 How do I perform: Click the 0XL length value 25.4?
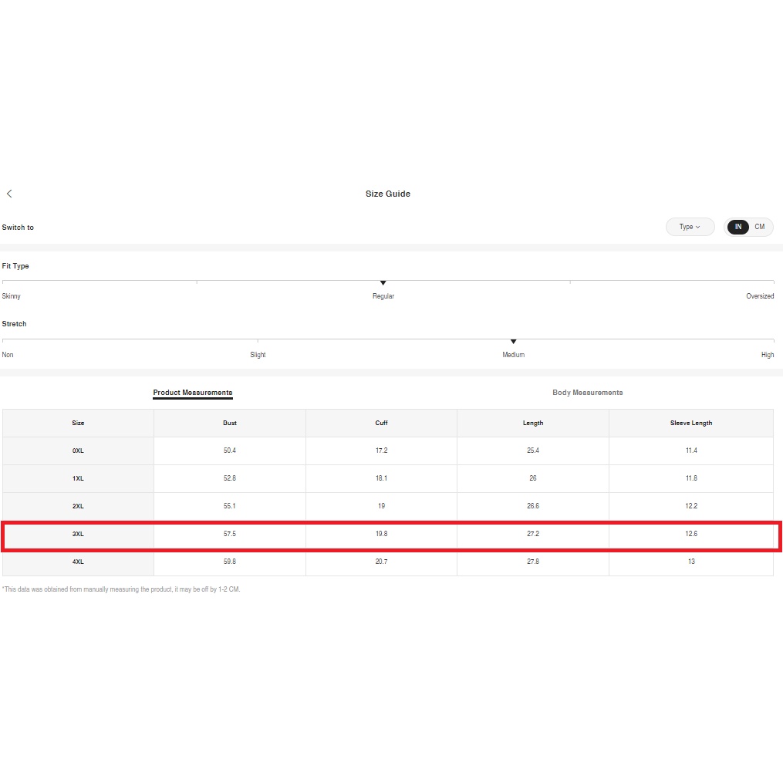tap(533, 451)
